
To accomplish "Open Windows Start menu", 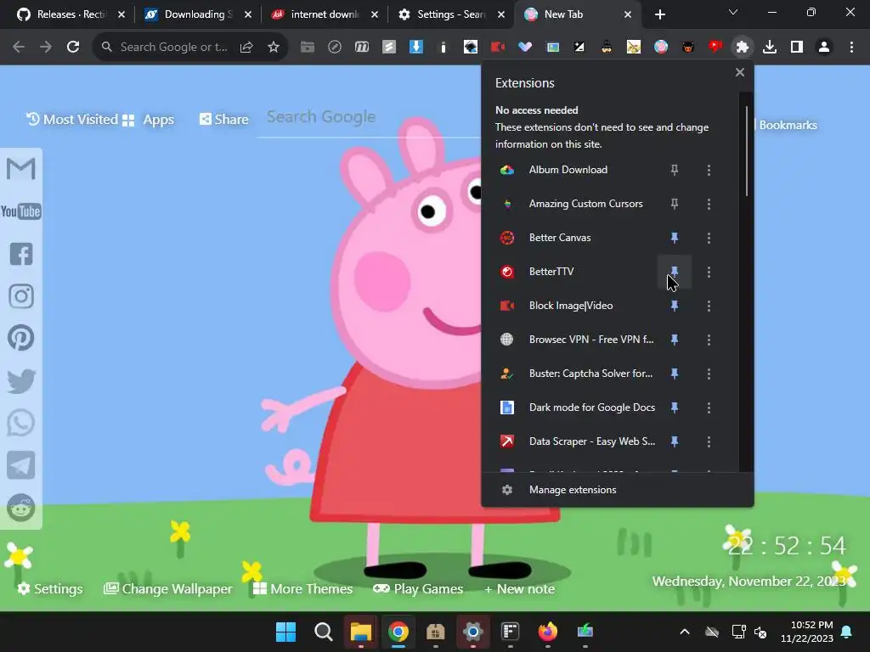I will click(286, 632).
